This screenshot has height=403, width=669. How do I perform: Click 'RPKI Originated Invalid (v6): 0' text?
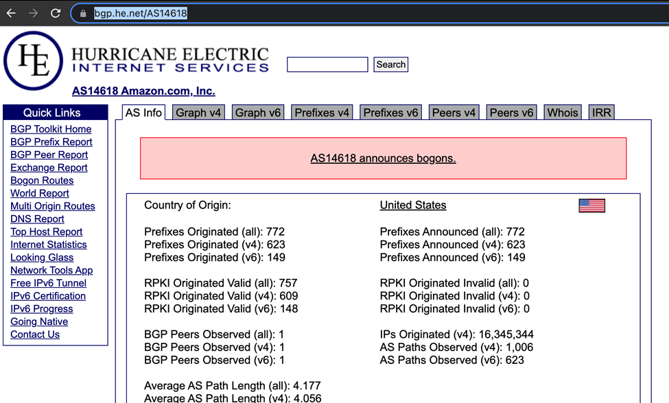coord(455,308)
